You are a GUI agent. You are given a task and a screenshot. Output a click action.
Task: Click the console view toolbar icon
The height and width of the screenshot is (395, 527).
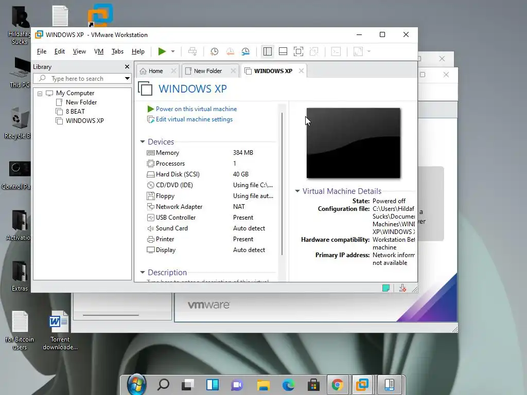tap(336, 51)
